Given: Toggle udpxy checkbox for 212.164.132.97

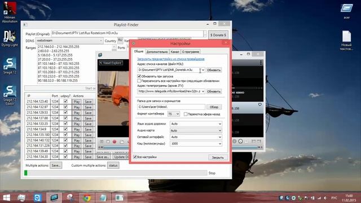Looking at the screenshot, I should (65, 107).
